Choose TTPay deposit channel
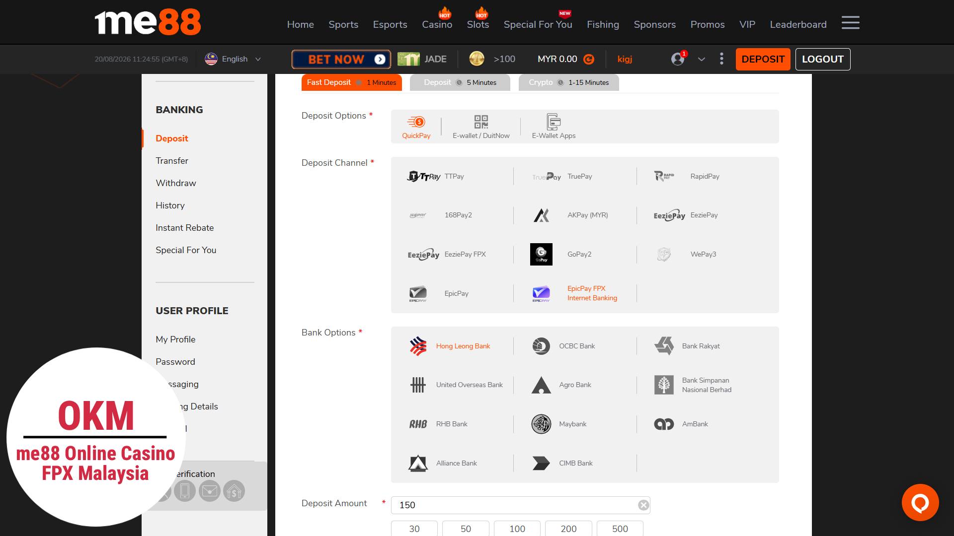Viewport: 954px width, 536px height. [x=436, y=176]
